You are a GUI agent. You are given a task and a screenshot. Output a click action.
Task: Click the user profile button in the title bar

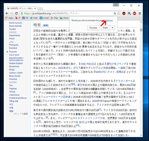[116, 5]
